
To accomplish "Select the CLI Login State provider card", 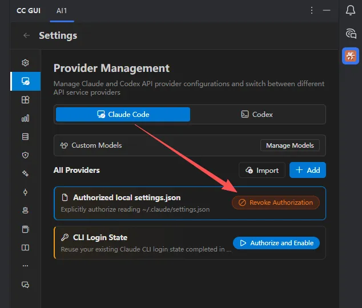I will coord(190,243).
